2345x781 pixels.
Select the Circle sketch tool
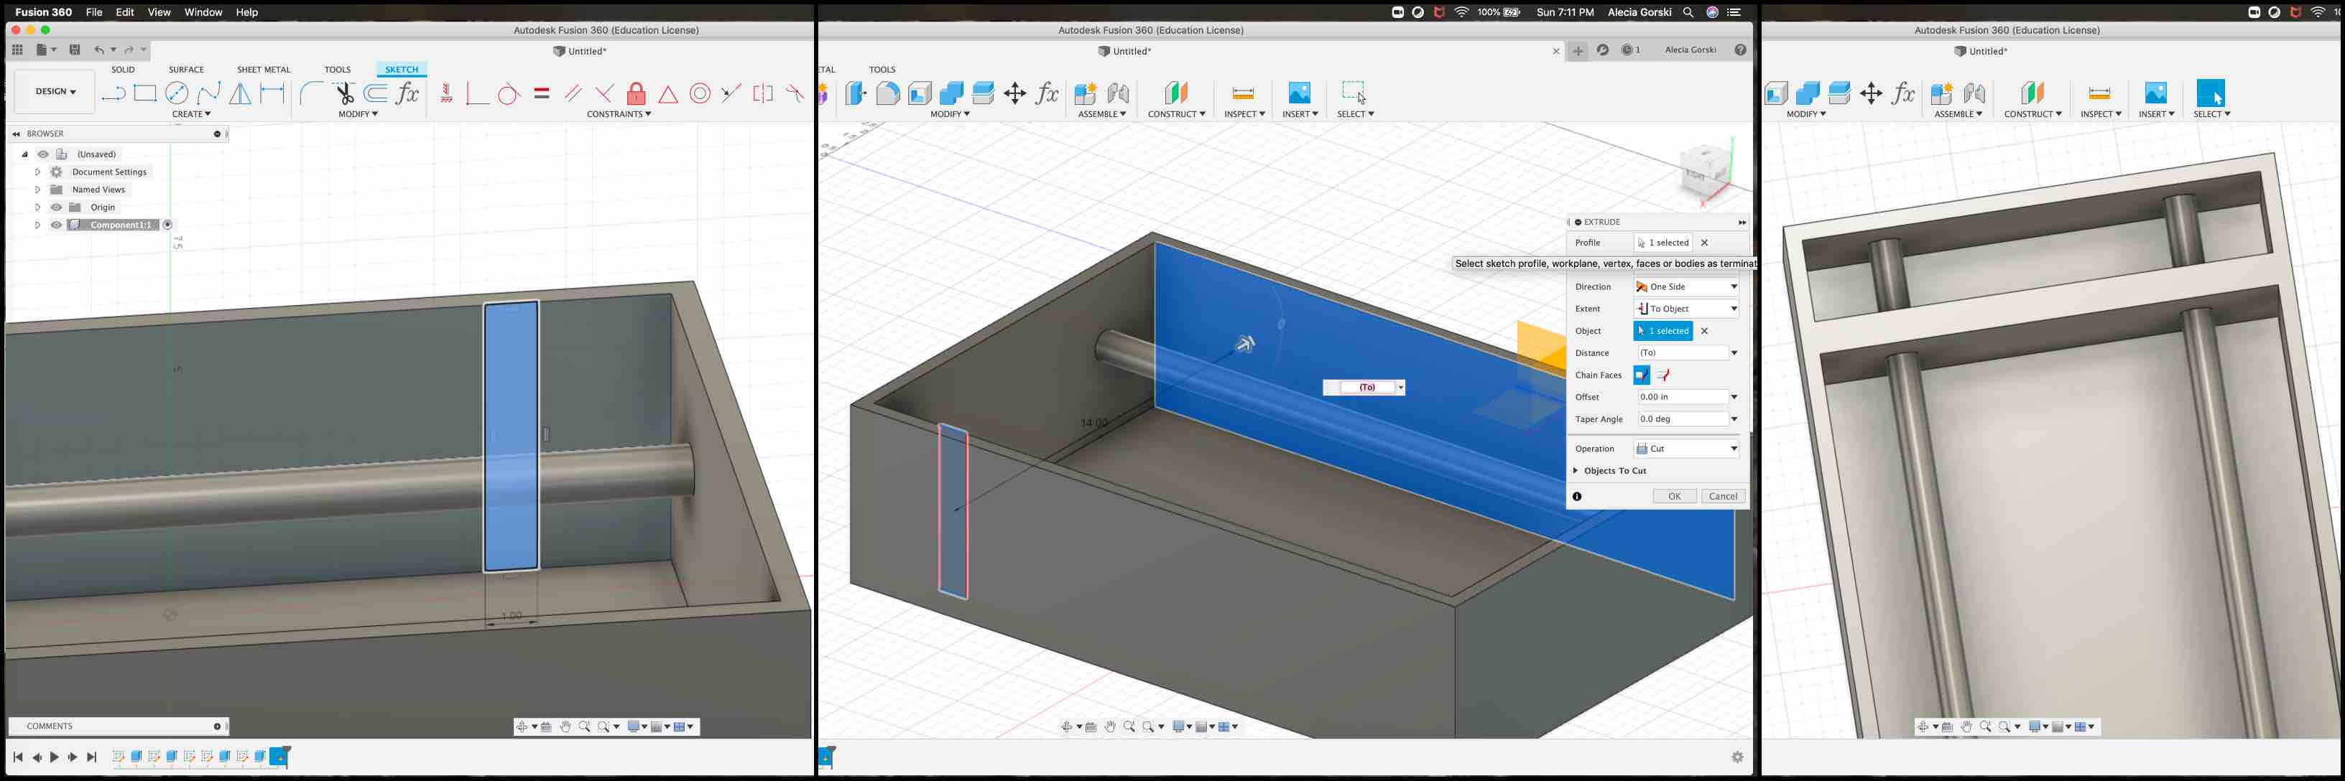pos(177,93)
